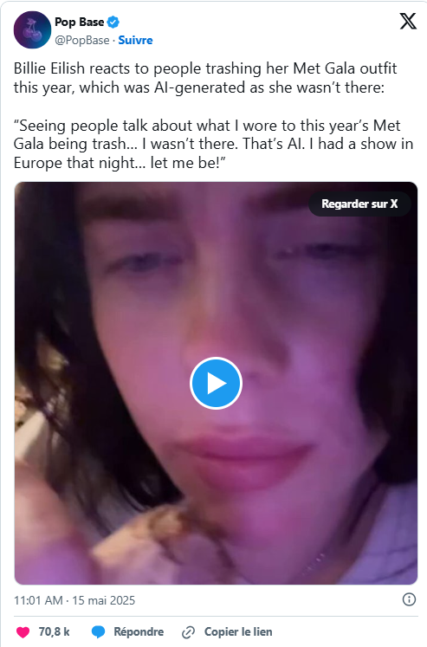Image resolution: width=427 pixels, height=647 pixels.
Task: Choose Copier le lien text
Action: click(238, 632)
